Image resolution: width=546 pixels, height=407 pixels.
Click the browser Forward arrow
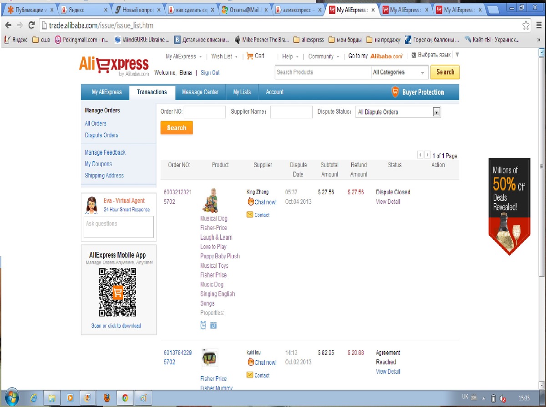20,25
